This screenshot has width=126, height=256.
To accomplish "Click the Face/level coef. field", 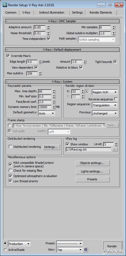I will click(45, 102).
